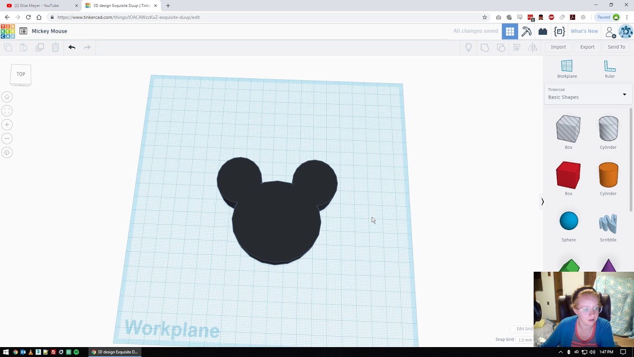The width and height of the screenshot is (634, 357).
Task: Click the Fit all in view button
Action: [x=7, y=111]
